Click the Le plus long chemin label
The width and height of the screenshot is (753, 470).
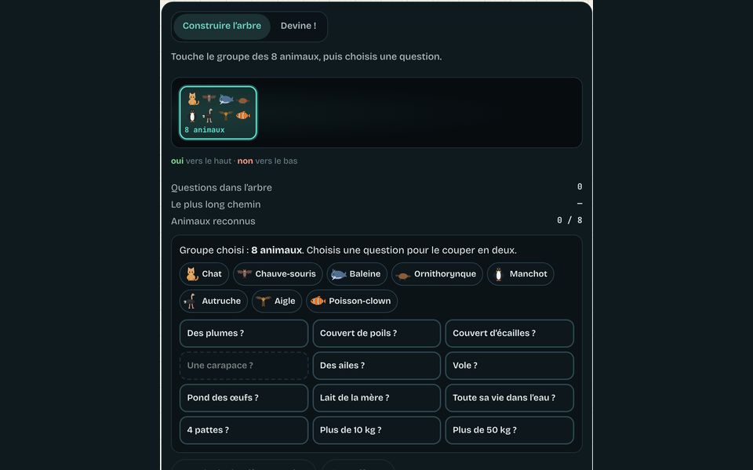(x=216, y=204)
